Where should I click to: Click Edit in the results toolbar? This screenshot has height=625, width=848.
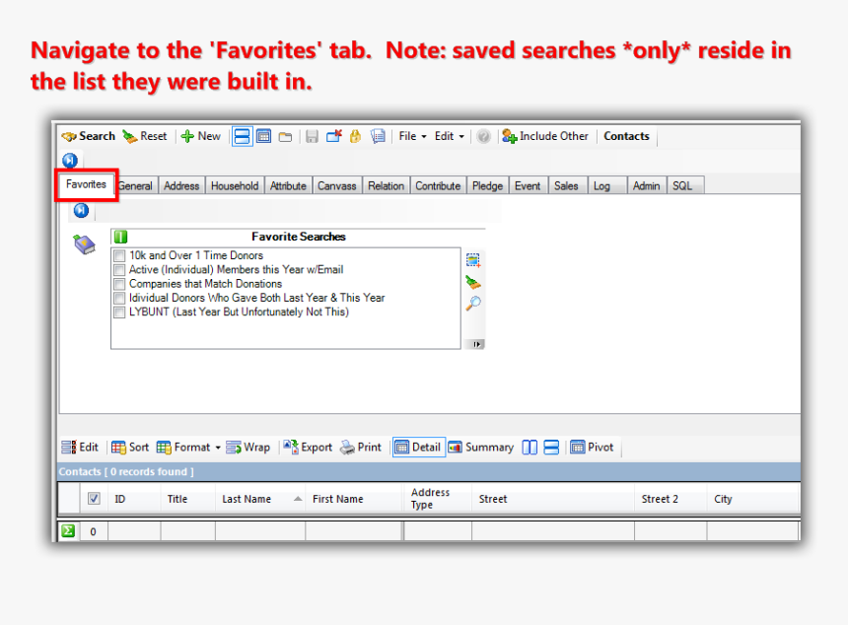[x=80, y=448]
